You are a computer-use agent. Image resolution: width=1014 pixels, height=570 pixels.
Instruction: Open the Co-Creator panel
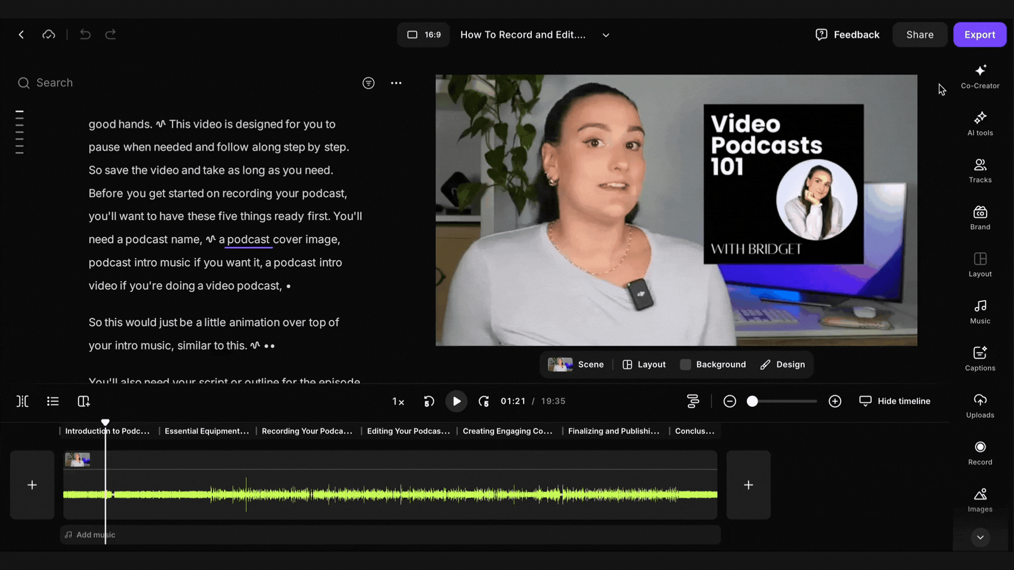980,77
